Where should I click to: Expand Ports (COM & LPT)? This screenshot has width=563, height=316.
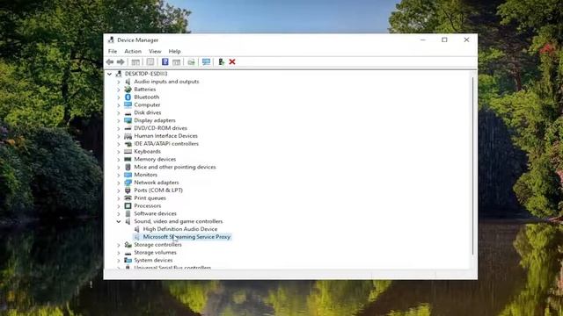tap(119, 190)
